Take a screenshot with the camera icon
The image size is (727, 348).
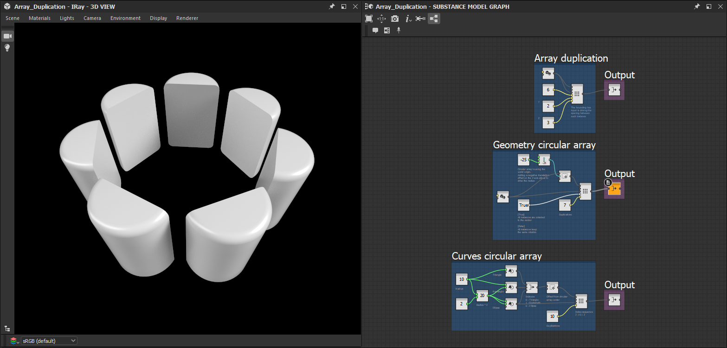click(394, 19)
